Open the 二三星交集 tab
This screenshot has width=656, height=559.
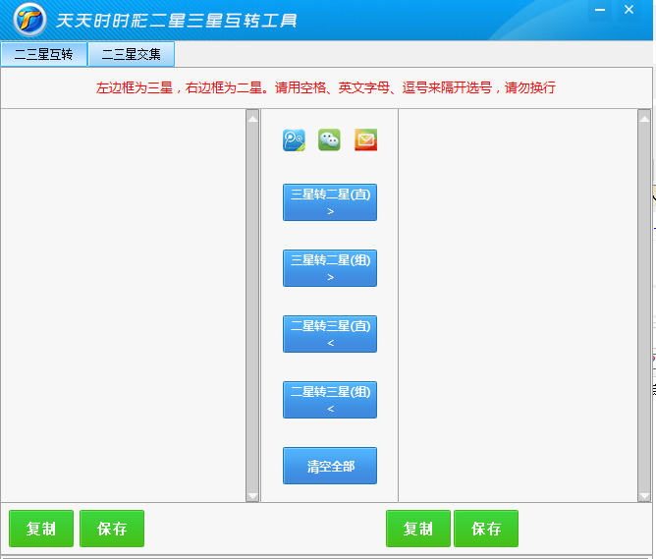(132, 54)
